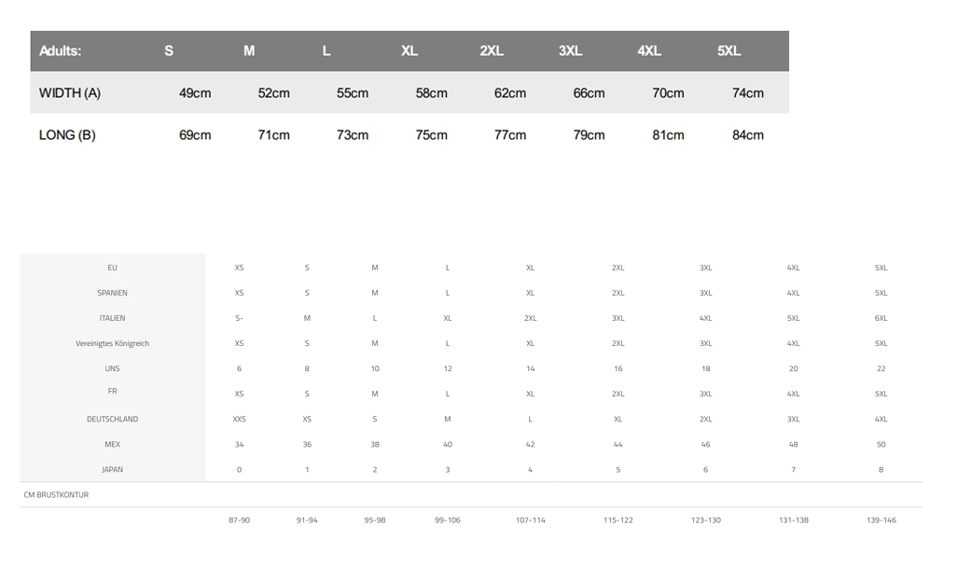The height and width of the screenshot is (567, 958).
Task: Click the DEUTSCHLAND row label
Action: pos(112,419)
